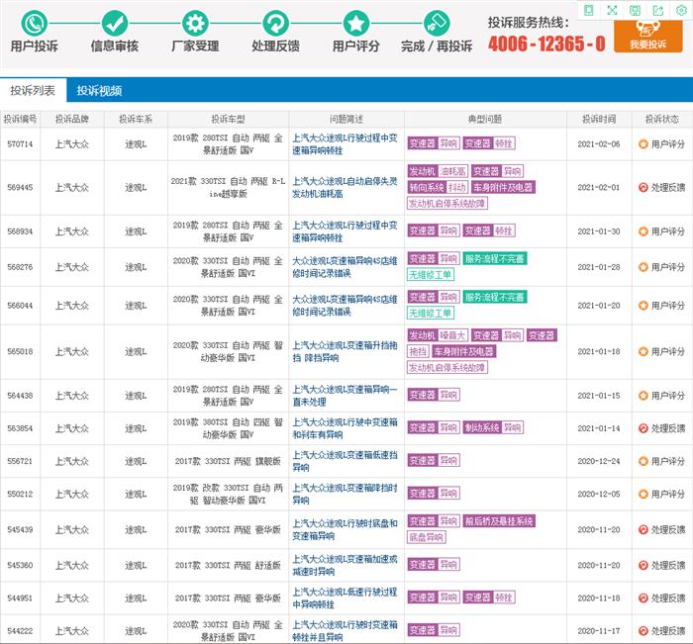Viewport: 693px width, 644px height.
Task: Click the 转向系统 抖动 tag in row 569445
Action: pyautogui.click(x=438, y=187)
